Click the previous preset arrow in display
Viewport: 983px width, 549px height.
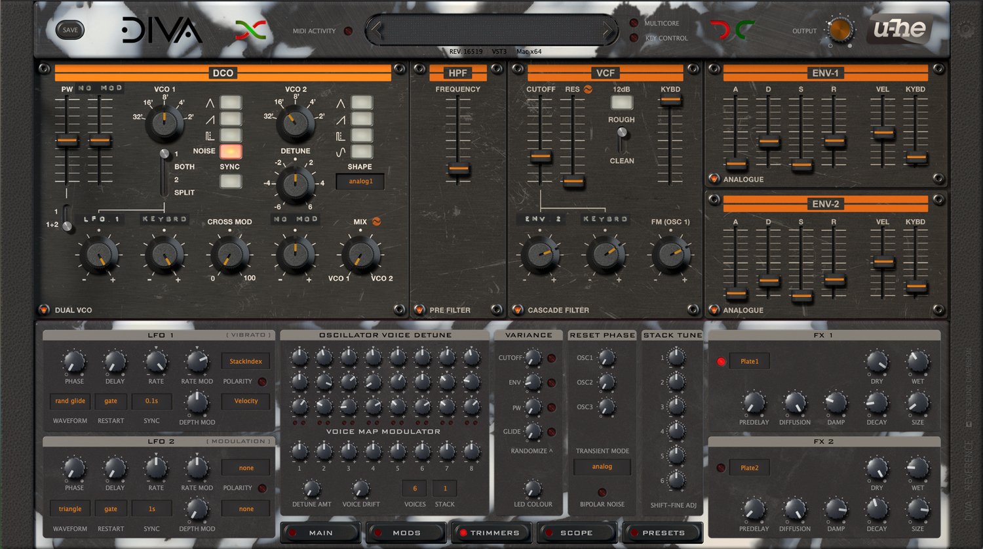(x=376, y=30)
